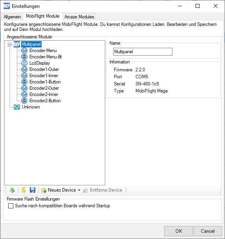This screenshot has width=225, height=239.
Task: Select the Multipanel module in the tree
Action: pos(31,44)
